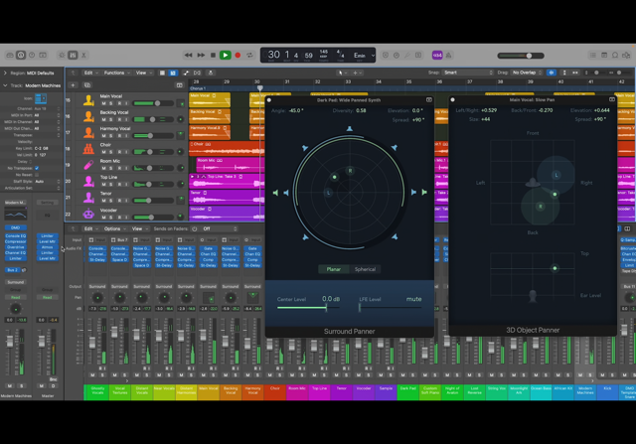Open the Editors scissors icon
The image size is (636, 444).
pos(83,56)
